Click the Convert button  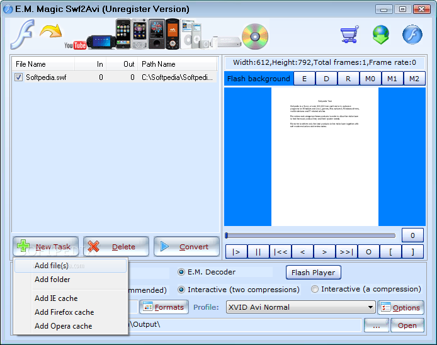click(x=187, y=247)
